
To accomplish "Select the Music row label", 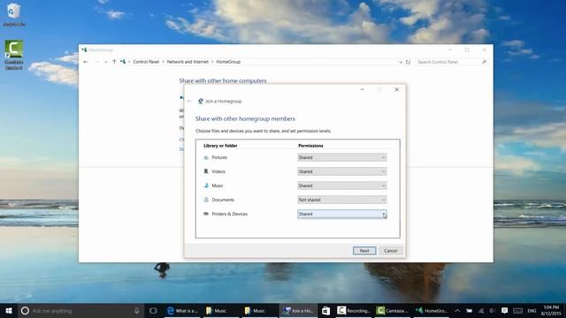I will (x=218, y=185).
